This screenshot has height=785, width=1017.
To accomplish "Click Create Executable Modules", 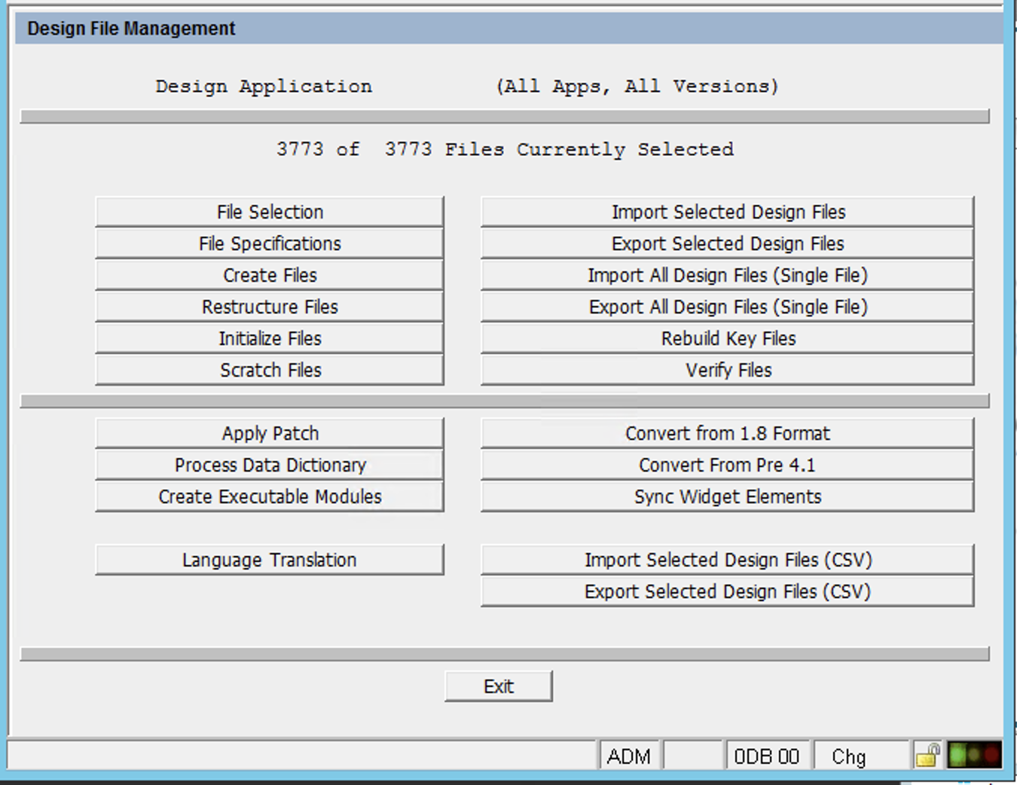I will (270, 497).
